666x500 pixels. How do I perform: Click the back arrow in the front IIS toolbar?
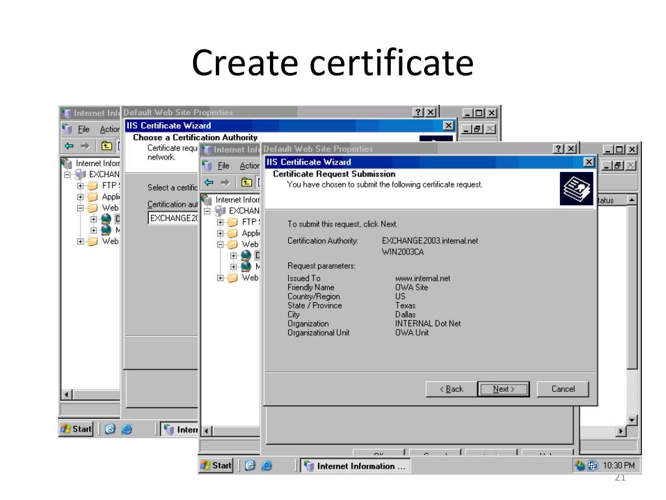209,182
